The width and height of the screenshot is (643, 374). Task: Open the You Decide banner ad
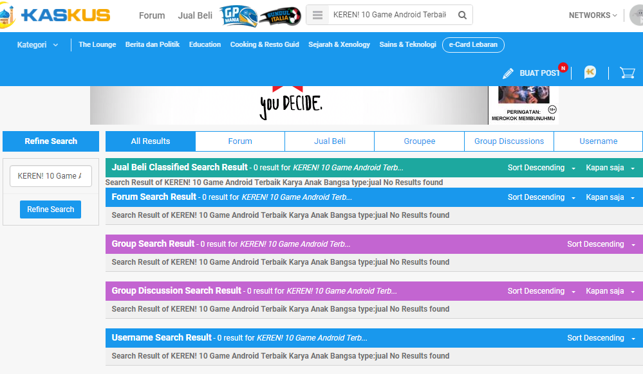tap(289, 105)
